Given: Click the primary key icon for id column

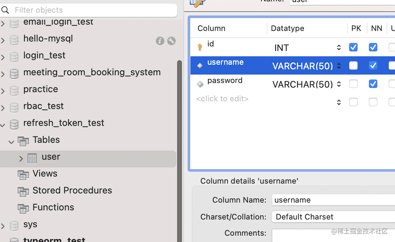Looking at the screenshot, I should point(200,47).
